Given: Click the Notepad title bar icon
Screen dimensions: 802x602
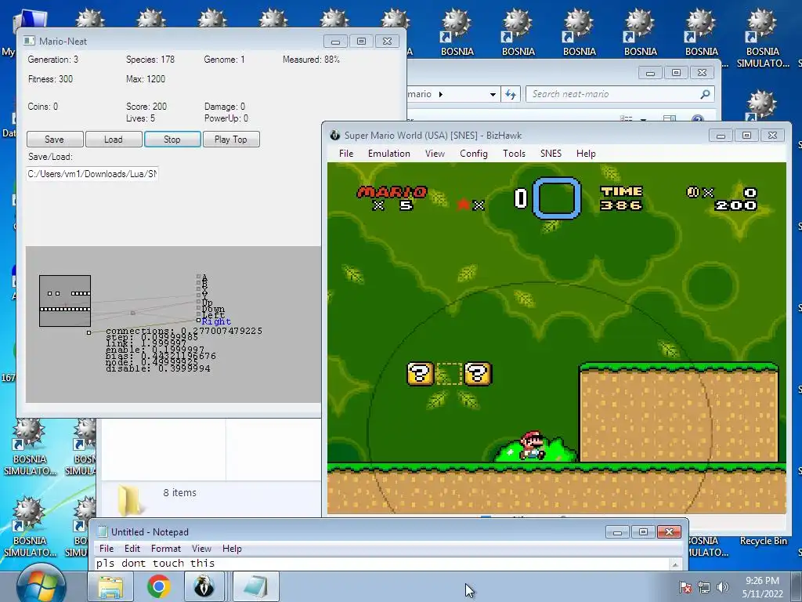Looking at the screenshot, I should (103, 532).
